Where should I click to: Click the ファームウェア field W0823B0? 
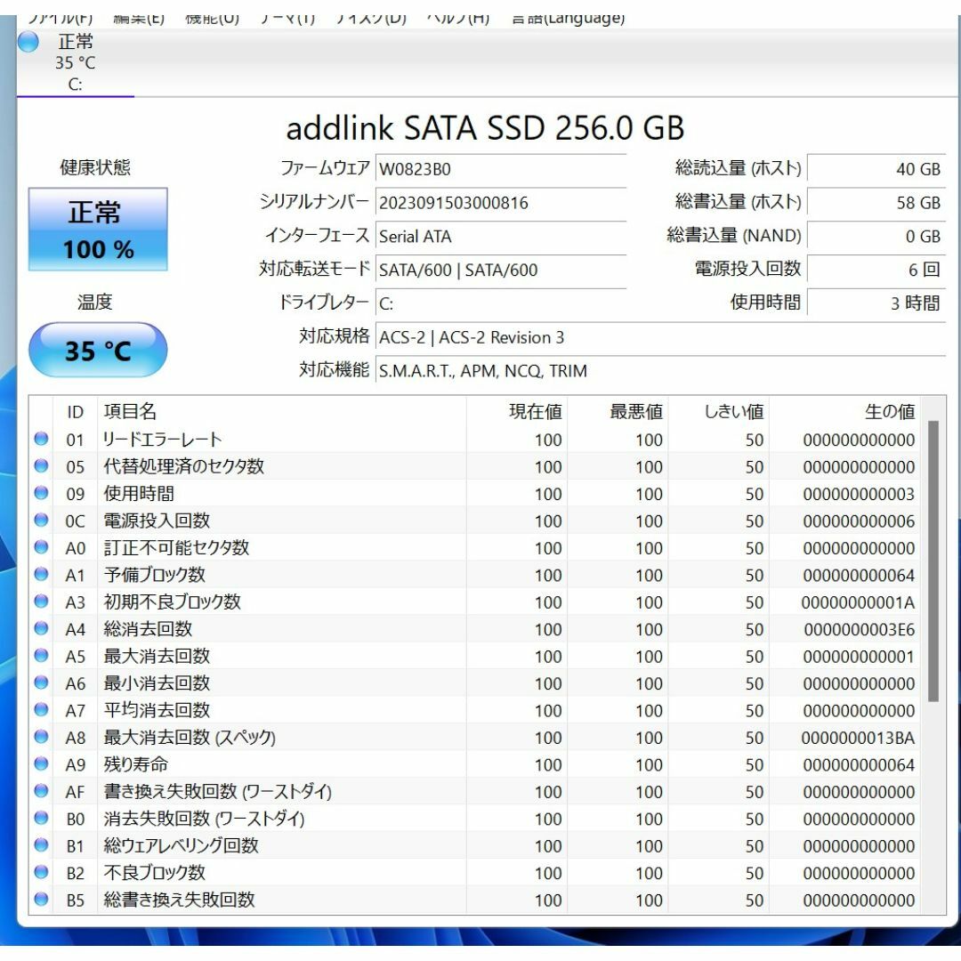[x=501, y=168]
